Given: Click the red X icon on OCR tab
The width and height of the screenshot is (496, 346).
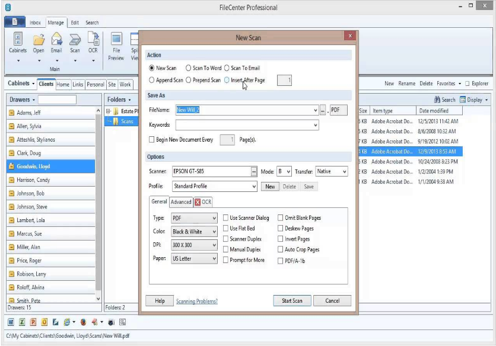Looking at the screenshot, I should (x=198, y=202).
